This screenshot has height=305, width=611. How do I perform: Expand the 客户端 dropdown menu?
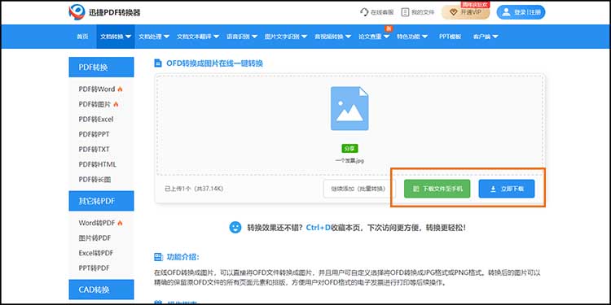tap(486, 37)
